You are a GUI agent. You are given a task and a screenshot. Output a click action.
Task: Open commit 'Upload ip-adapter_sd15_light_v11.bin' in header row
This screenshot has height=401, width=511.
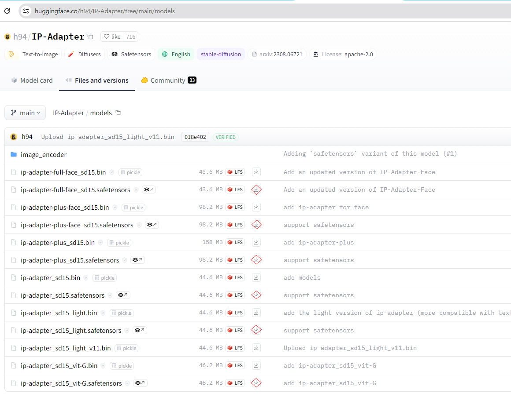107,137
